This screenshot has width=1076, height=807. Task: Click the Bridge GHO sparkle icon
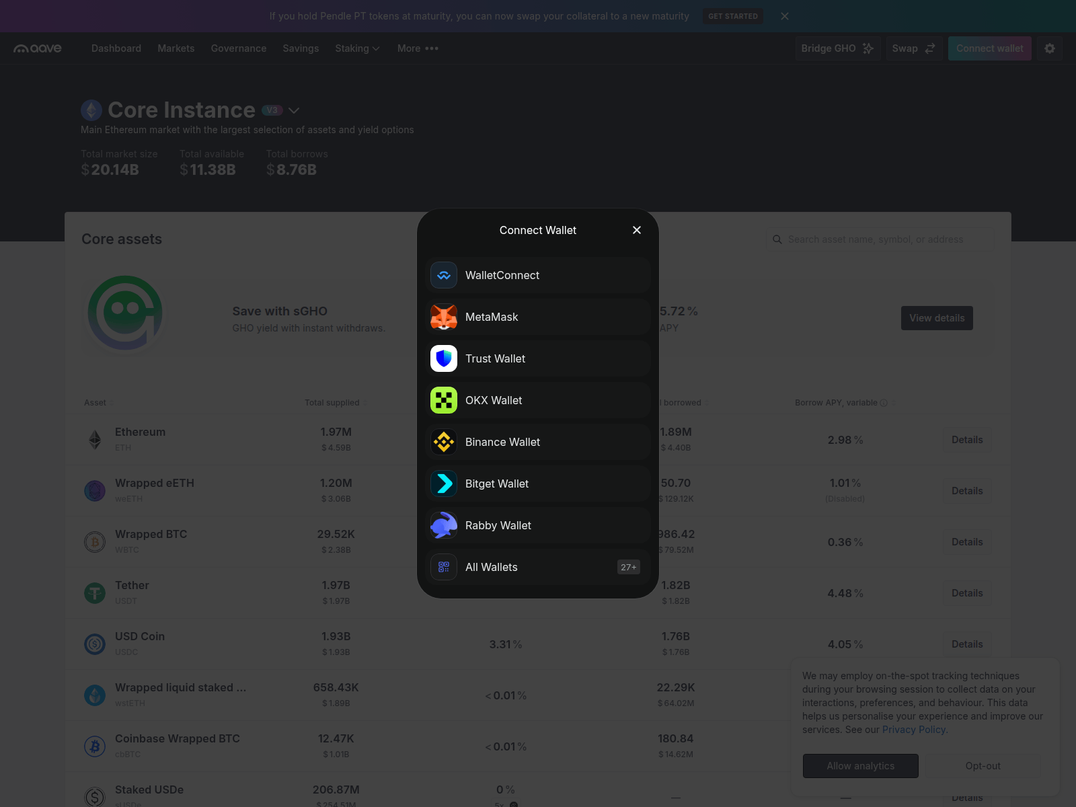[x=868, y=48]
